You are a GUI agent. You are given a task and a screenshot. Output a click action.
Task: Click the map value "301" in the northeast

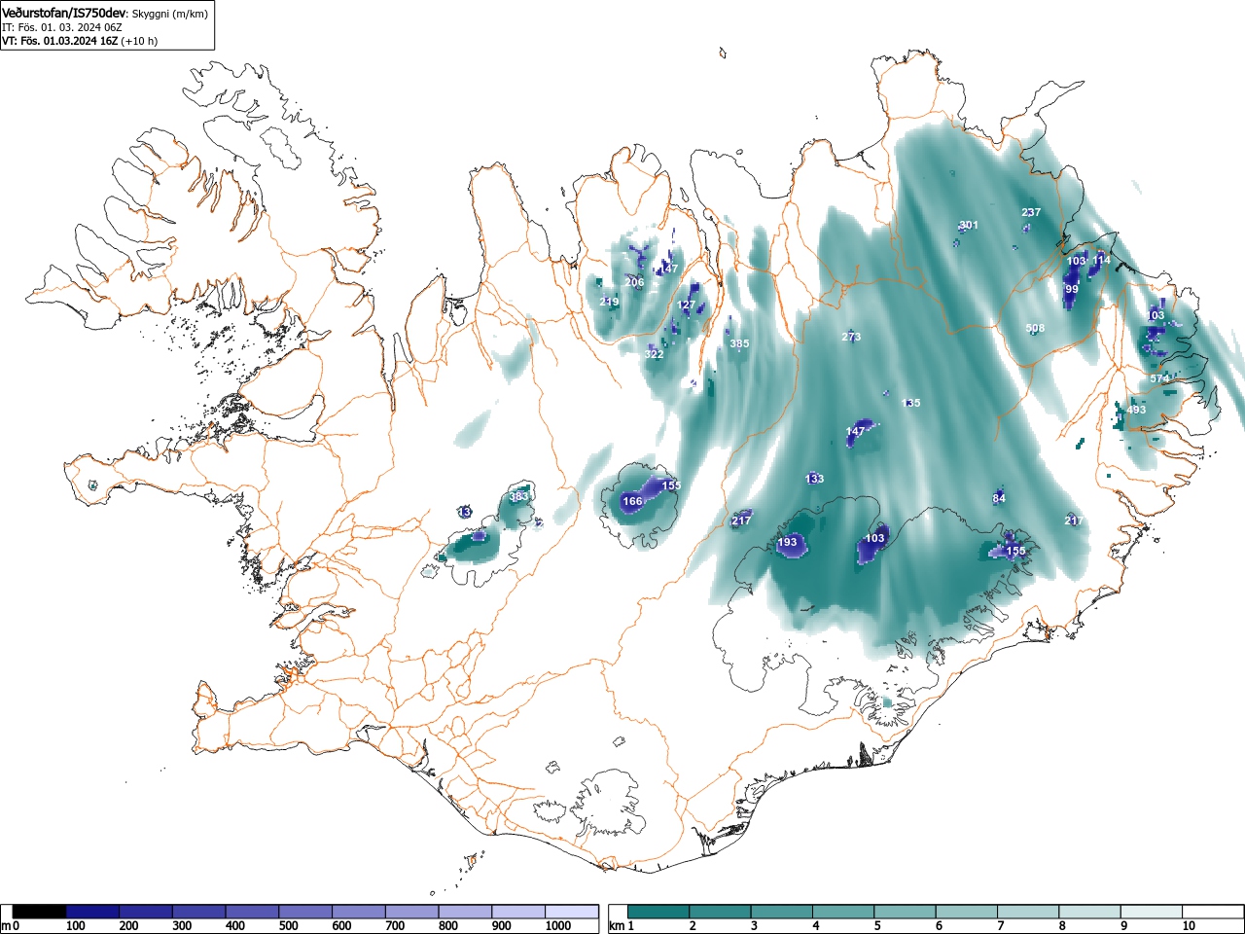tap(969, 226)
